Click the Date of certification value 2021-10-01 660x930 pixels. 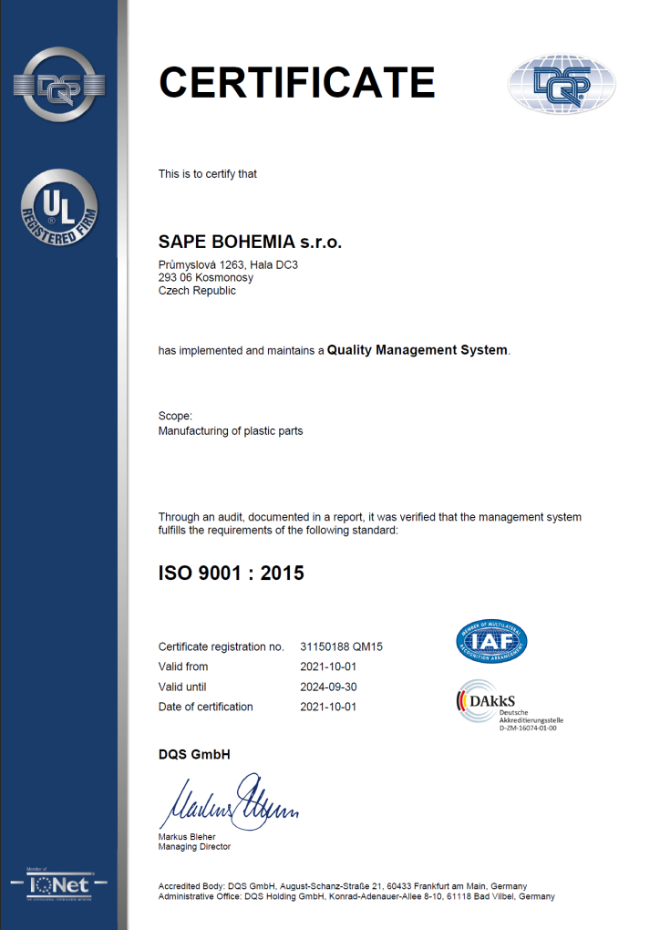click(328, 707)
